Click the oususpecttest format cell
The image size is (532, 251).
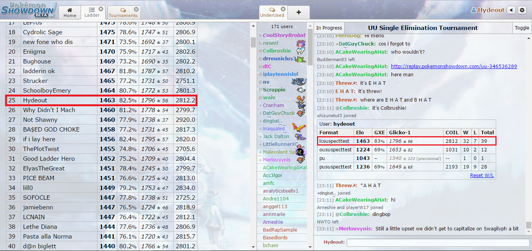[335, 149]
